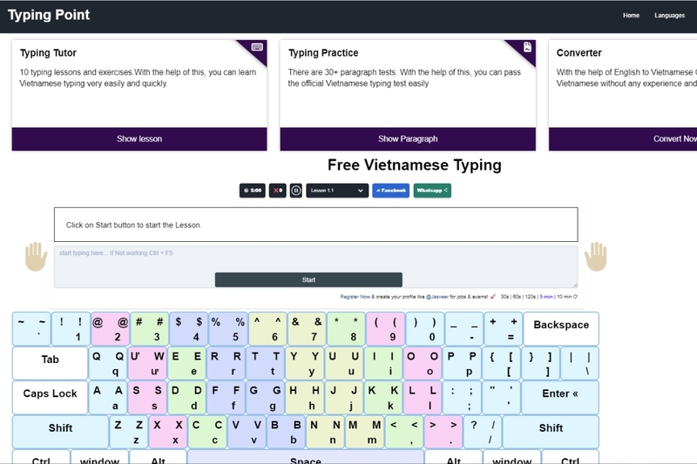This screenshot has height=464, width=697.
Task: Select the 10 min timer duration
Action: (564, 297)
